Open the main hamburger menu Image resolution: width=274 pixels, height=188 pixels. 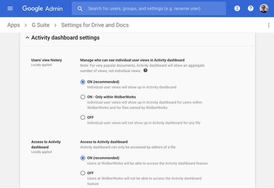(x=10, y=9)
